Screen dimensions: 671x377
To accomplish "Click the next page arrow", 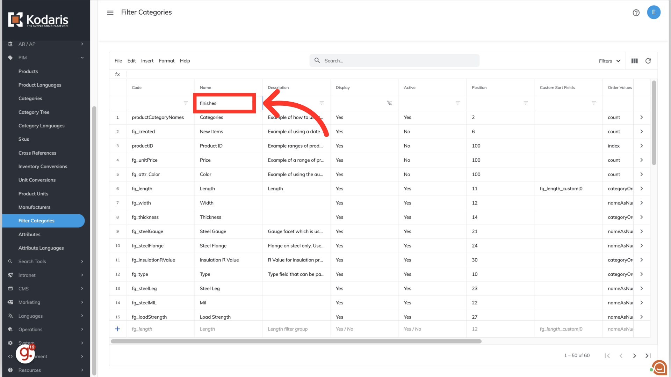I will [634, 355].
